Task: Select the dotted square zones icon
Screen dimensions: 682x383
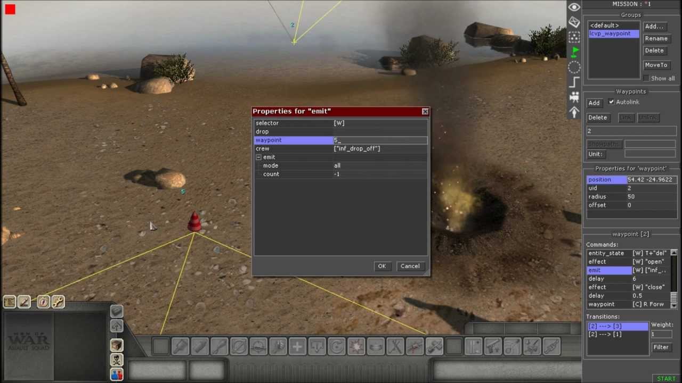Action: pyautogui.click(x=574, y=37)
